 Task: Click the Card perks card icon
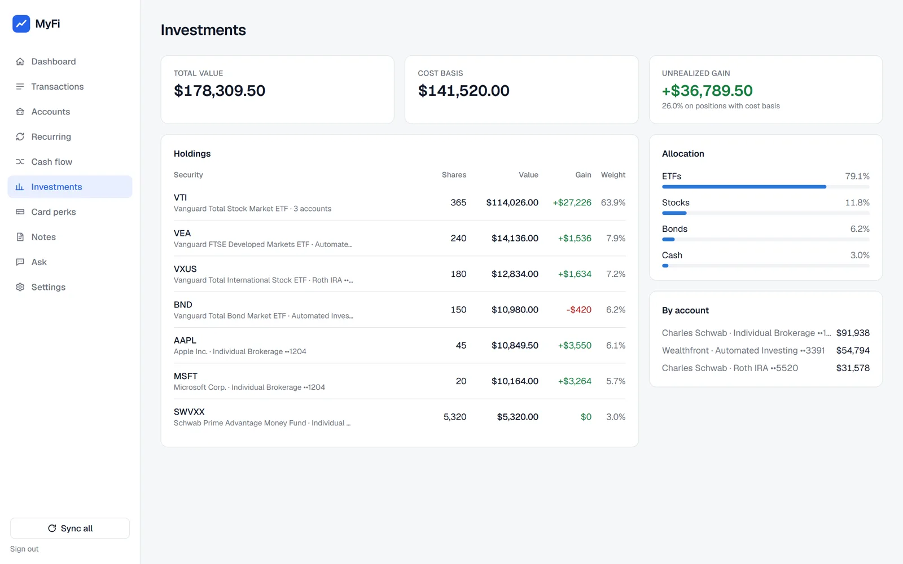(x=20, y=212)
